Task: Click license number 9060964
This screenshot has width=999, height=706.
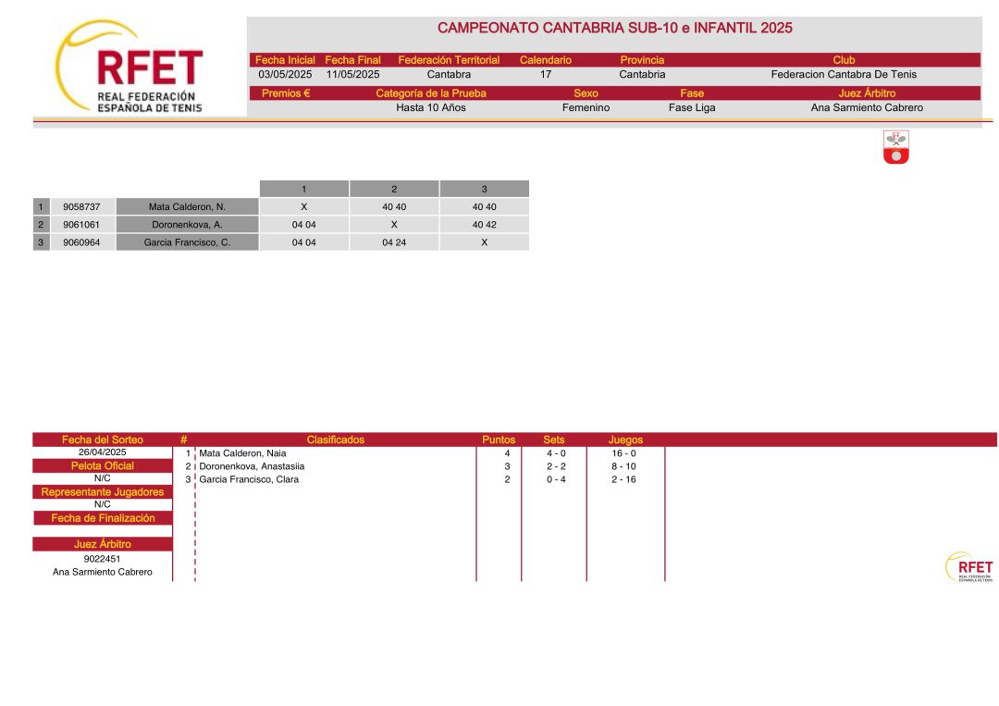Action: tap(81, 242)
